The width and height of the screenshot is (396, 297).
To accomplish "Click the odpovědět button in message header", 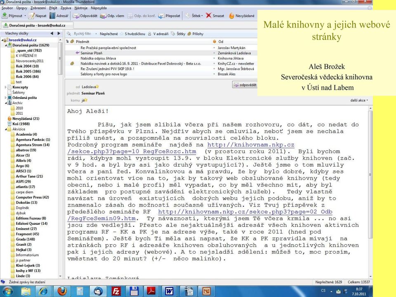I will pyautogui.click(x=245, y=85).
